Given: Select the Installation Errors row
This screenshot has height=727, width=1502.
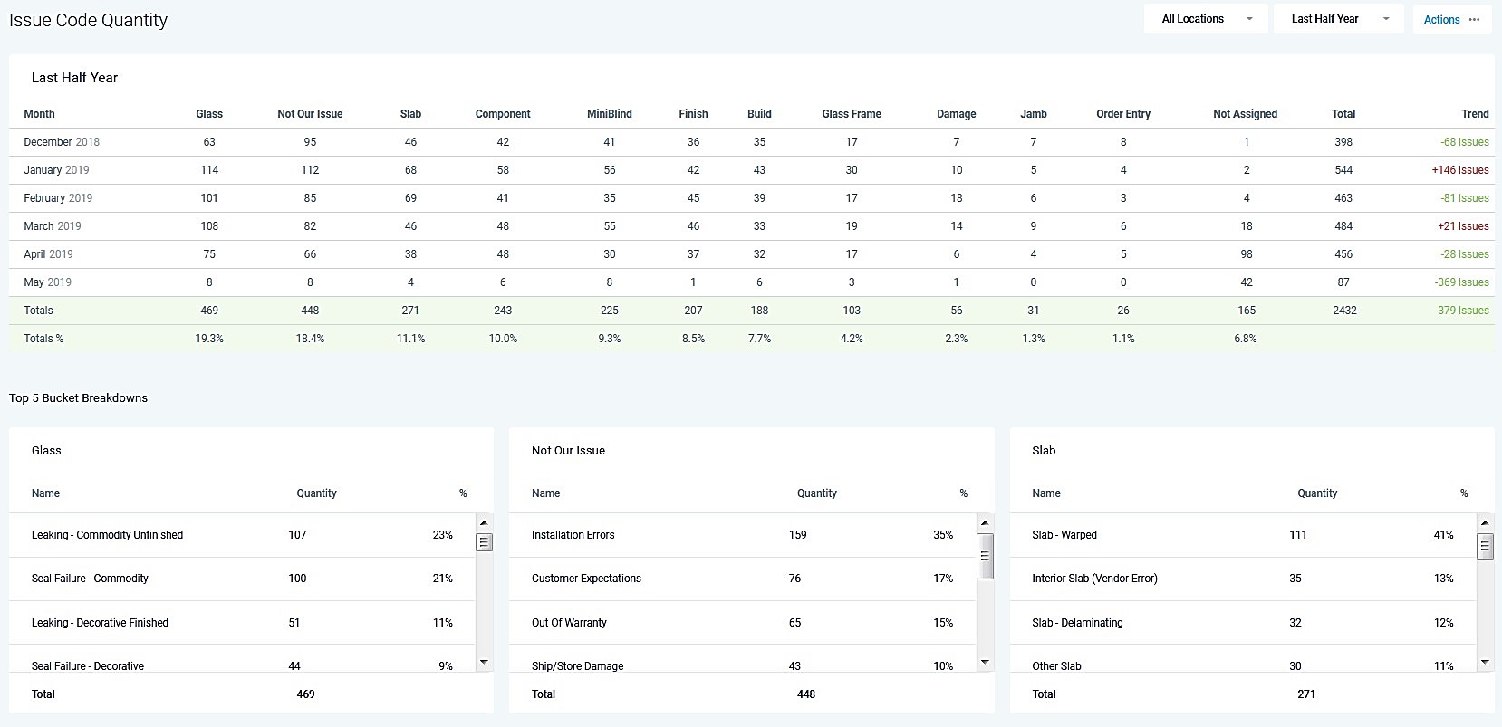Looking at the screenshot, I should [743, 535].
